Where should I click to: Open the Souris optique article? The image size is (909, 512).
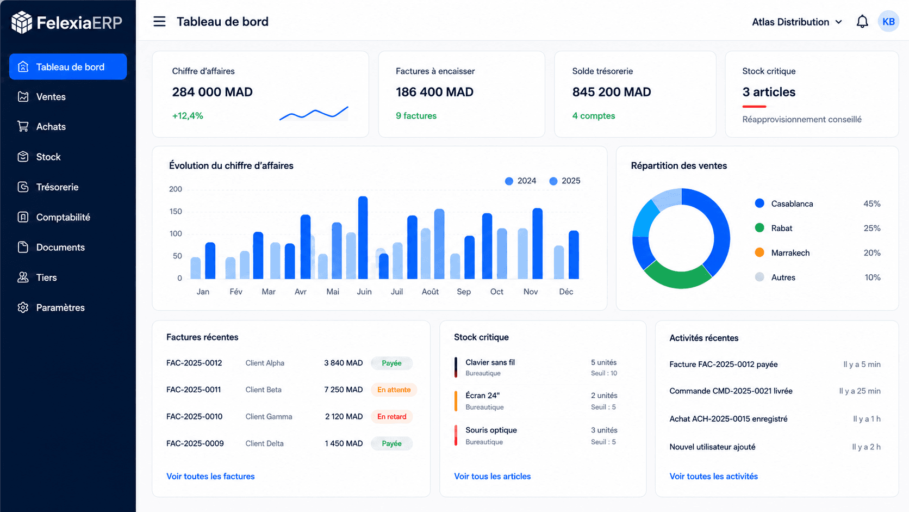491,430
